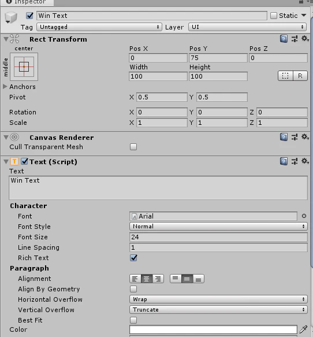Click the Width field
This screenshot has height=337, width=313.
pyautogui.click(x=158, y=76)
